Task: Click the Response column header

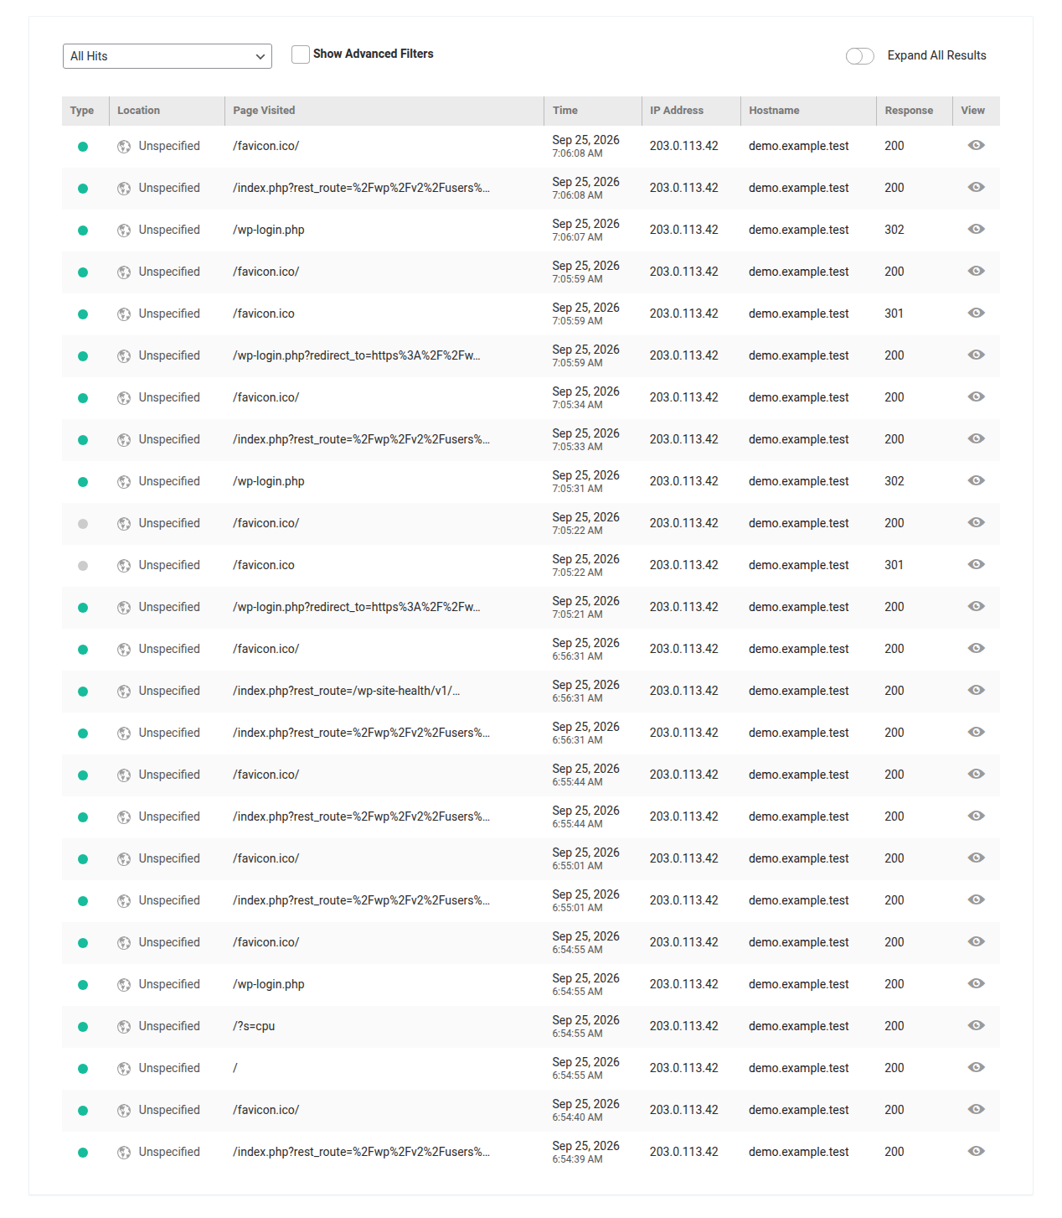Action: tap(909, 111)
